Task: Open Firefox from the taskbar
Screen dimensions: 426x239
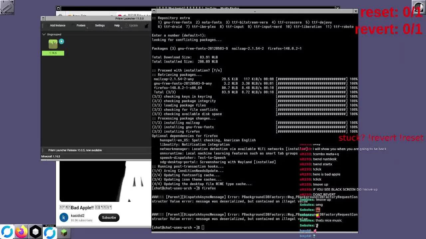Action: click(x=21, y=232)
